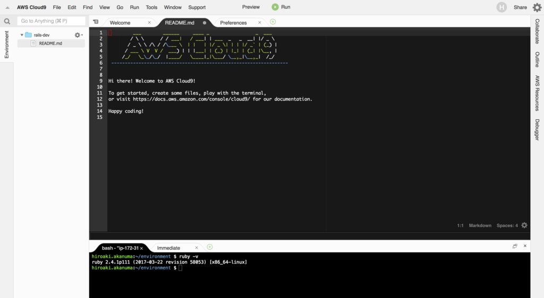Click the AWS Cloud9 menu

pyautogui.click(x=31, y=7)
